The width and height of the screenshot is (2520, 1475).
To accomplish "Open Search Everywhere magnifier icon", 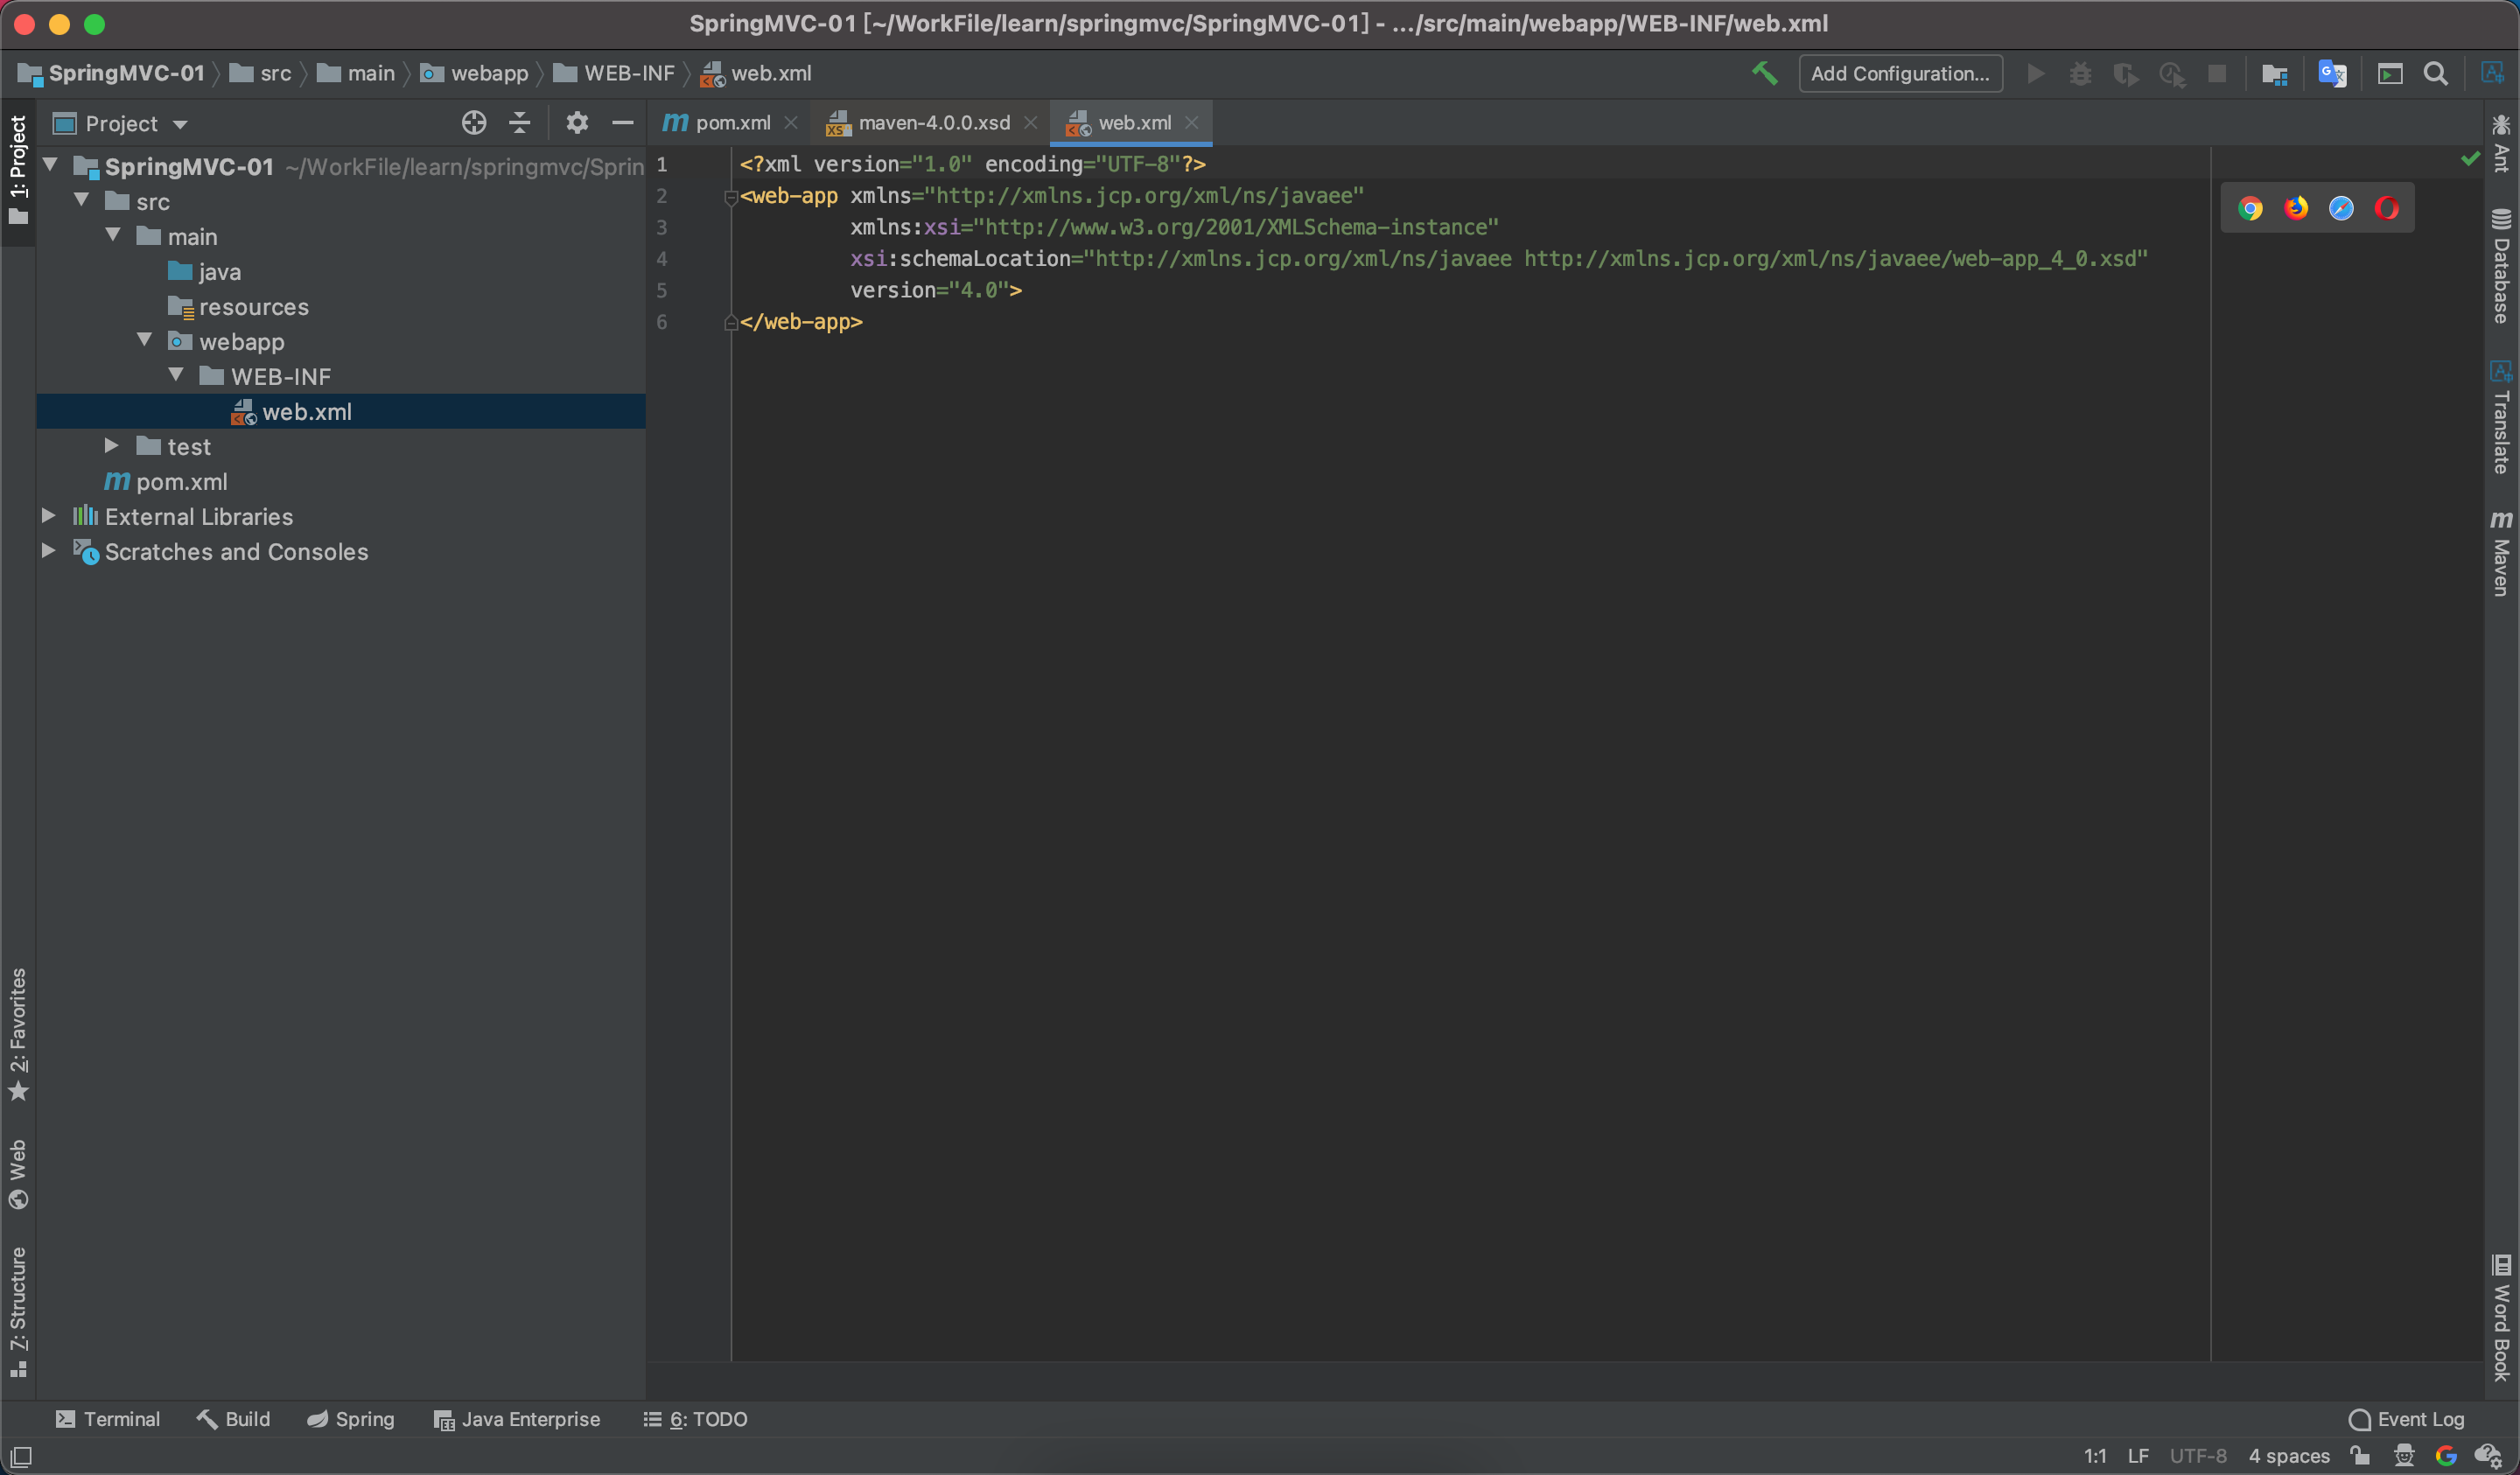I will tap(2436, 74).
